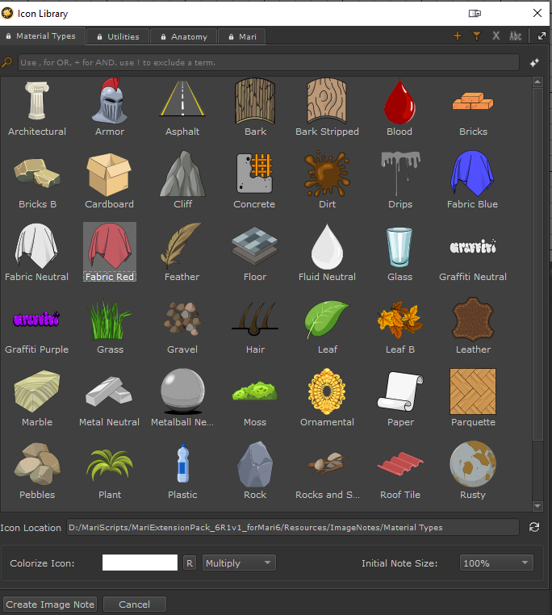Open the filter funnel icon

tap(477, 36)
